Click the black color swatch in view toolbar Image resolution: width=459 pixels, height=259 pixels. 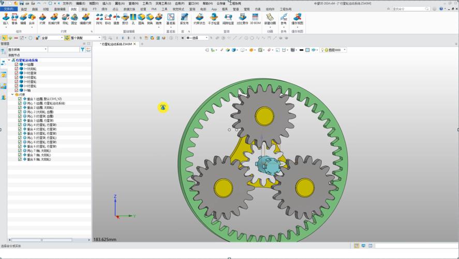click(301, 50)
